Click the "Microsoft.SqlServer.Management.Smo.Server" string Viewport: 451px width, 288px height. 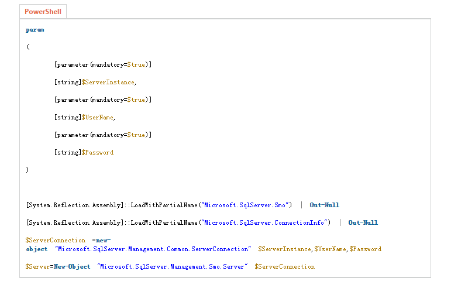point(173,267)
